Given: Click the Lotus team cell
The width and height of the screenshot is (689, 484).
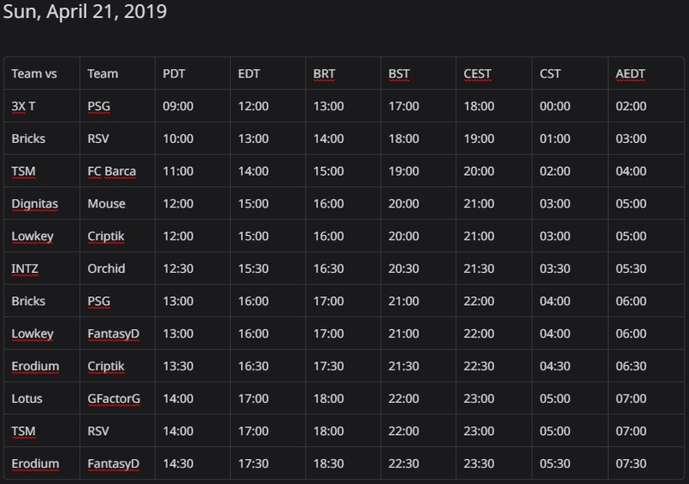Looking at the screenshot, I should coord(41,399).
